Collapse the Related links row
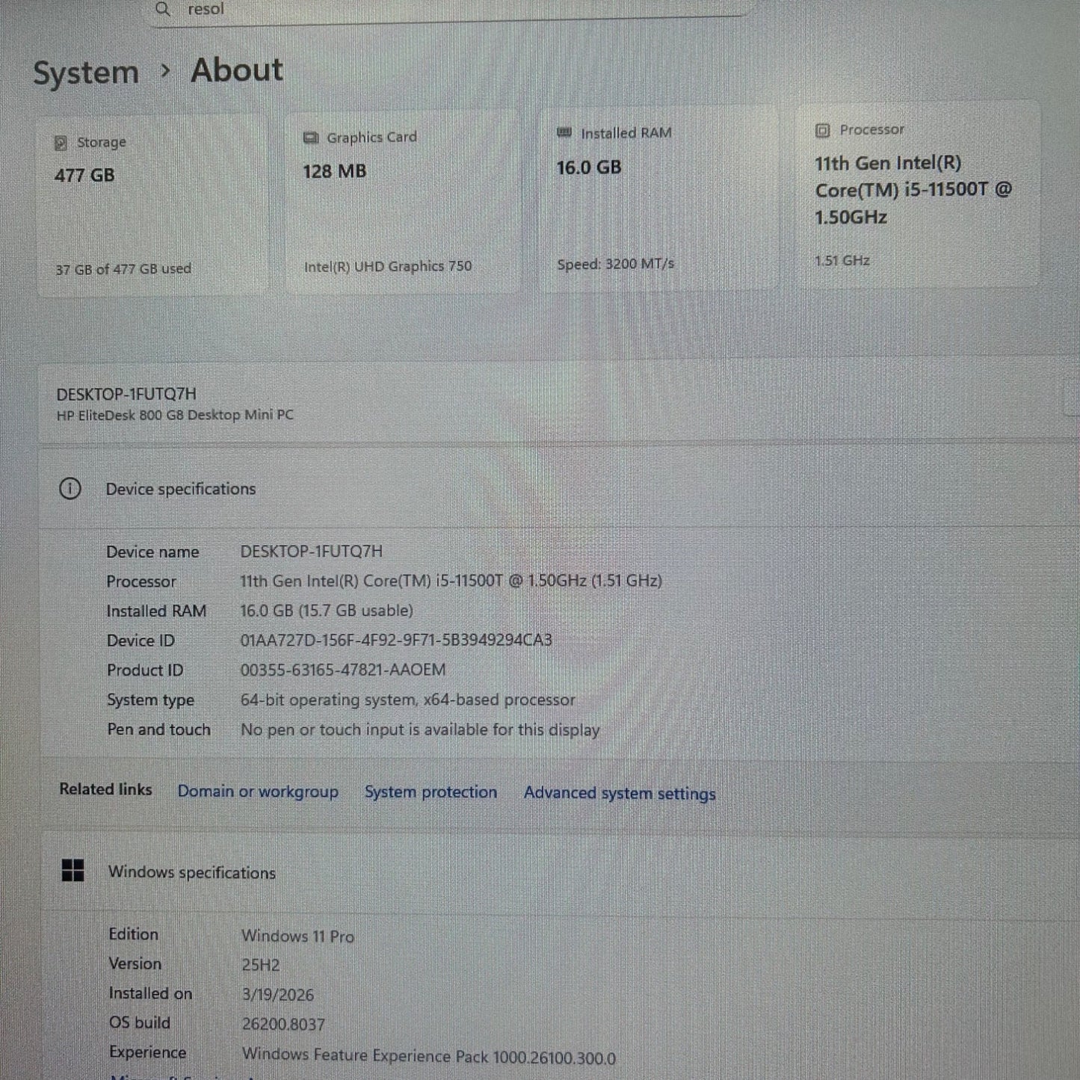Viewport: 1080px width, 1080px height. 105,790
